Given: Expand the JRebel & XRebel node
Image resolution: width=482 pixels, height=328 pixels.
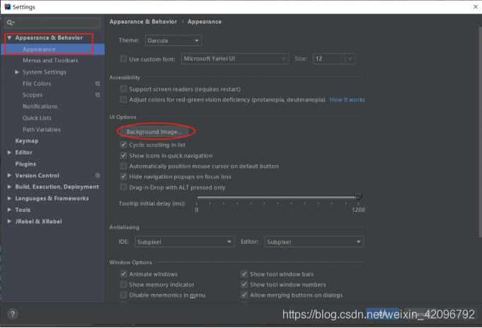Looking at the screenshot, I should [9, 221].
